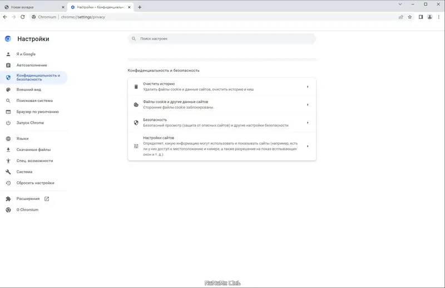Open the Настройки сайтов row arrow
The height and width of the screenshot is (288, 445).
click(308, 146)
